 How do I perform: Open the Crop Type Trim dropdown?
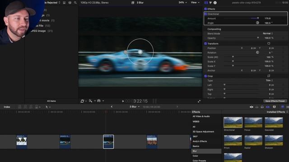pos(269,81)
